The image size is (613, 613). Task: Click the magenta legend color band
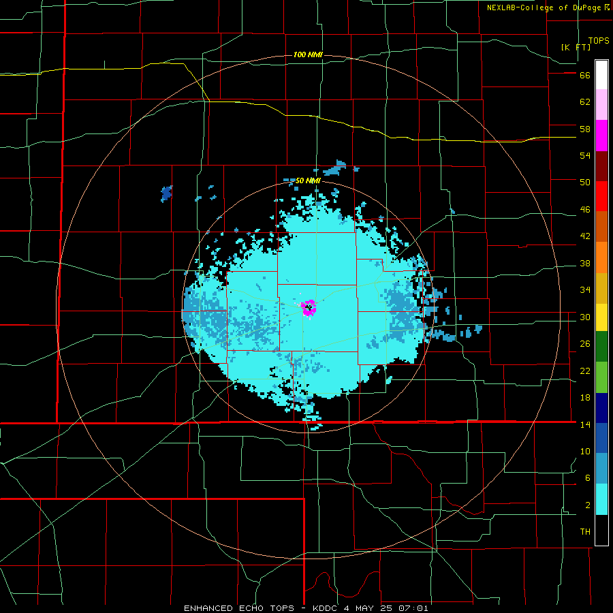601,136
